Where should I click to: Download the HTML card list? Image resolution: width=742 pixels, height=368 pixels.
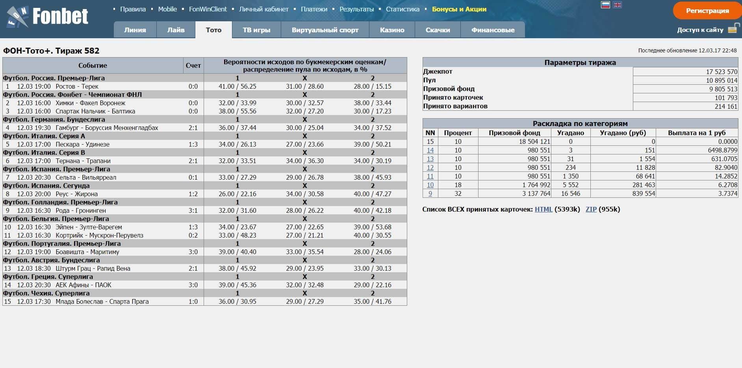click(544, 209)
